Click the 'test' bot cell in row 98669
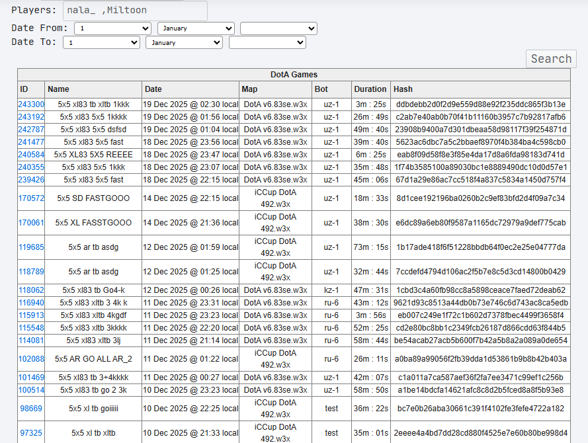Screen dimensions: 588x443 point(331,409)
